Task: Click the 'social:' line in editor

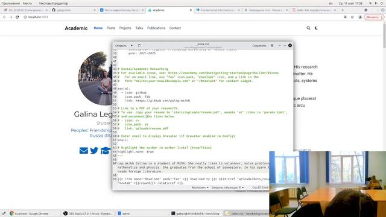Action: [x=124, y=89]
